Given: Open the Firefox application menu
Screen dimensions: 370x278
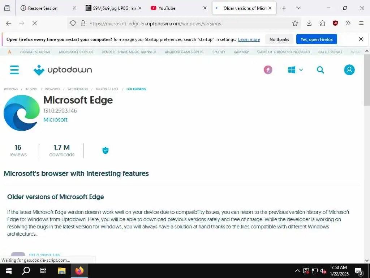Looking at the screenshot, I should tap(361, 23).
